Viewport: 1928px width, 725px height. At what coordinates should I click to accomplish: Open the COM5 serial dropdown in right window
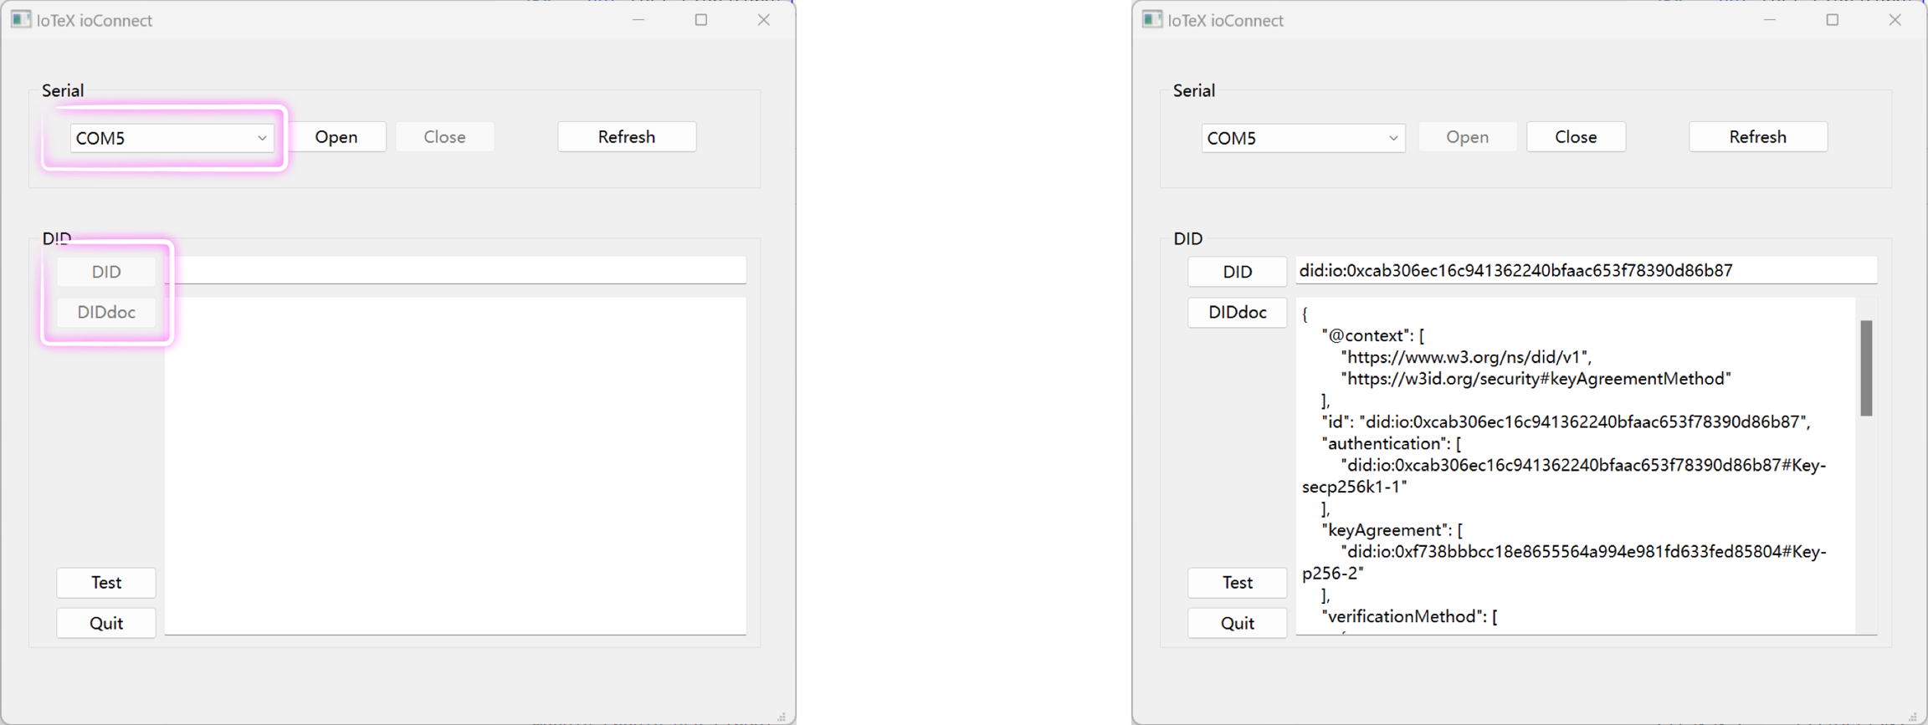tap(1392, 138)
